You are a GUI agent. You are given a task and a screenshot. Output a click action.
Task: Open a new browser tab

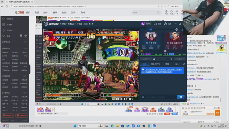point(36,2)
